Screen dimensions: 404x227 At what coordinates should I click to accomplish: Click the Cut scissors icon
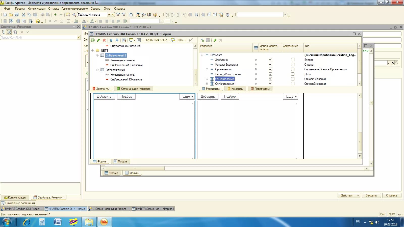pos(23,15)
